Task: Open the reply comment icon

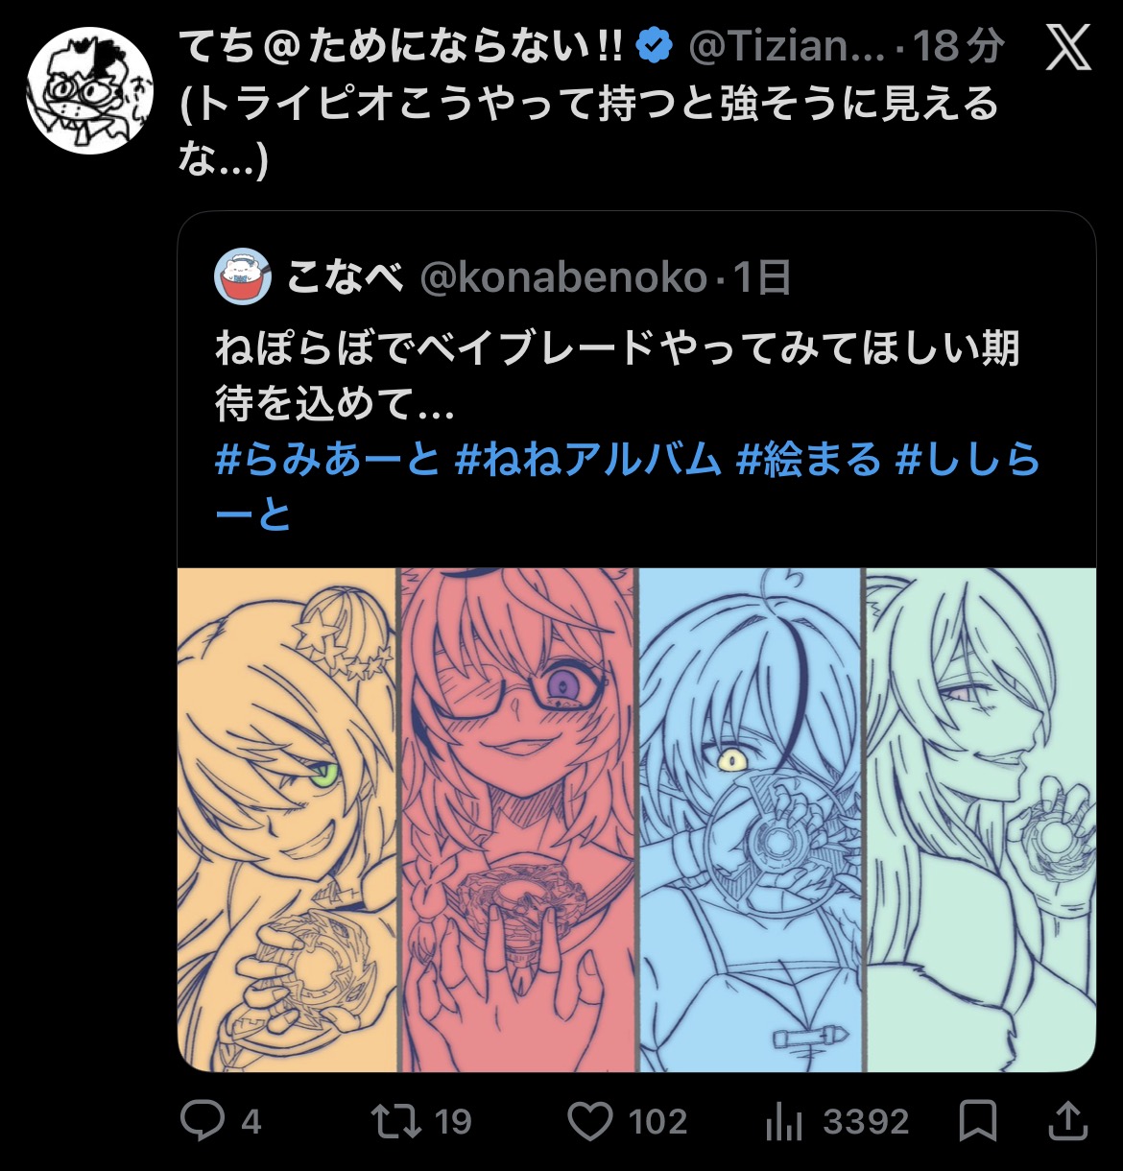Action: (203, 1120)
